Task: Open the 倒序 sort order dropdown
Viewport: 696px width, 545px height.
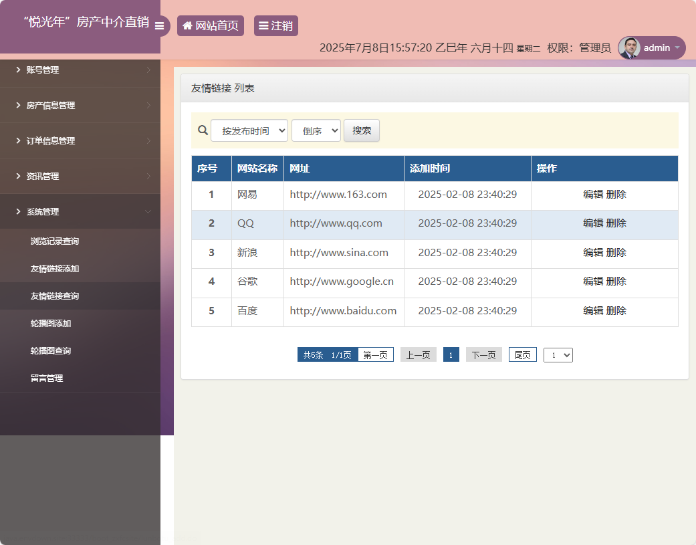Action: [316, 130]
